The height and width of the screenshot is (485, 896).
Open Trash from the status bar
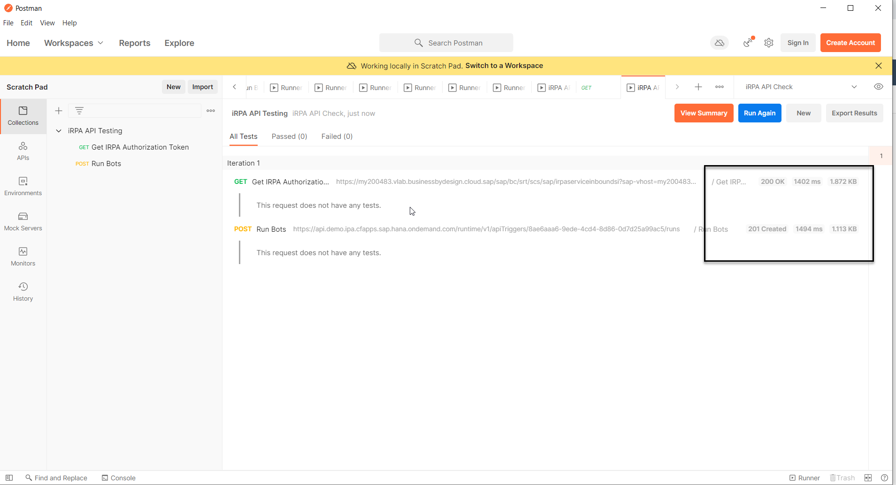pos(842,477)
